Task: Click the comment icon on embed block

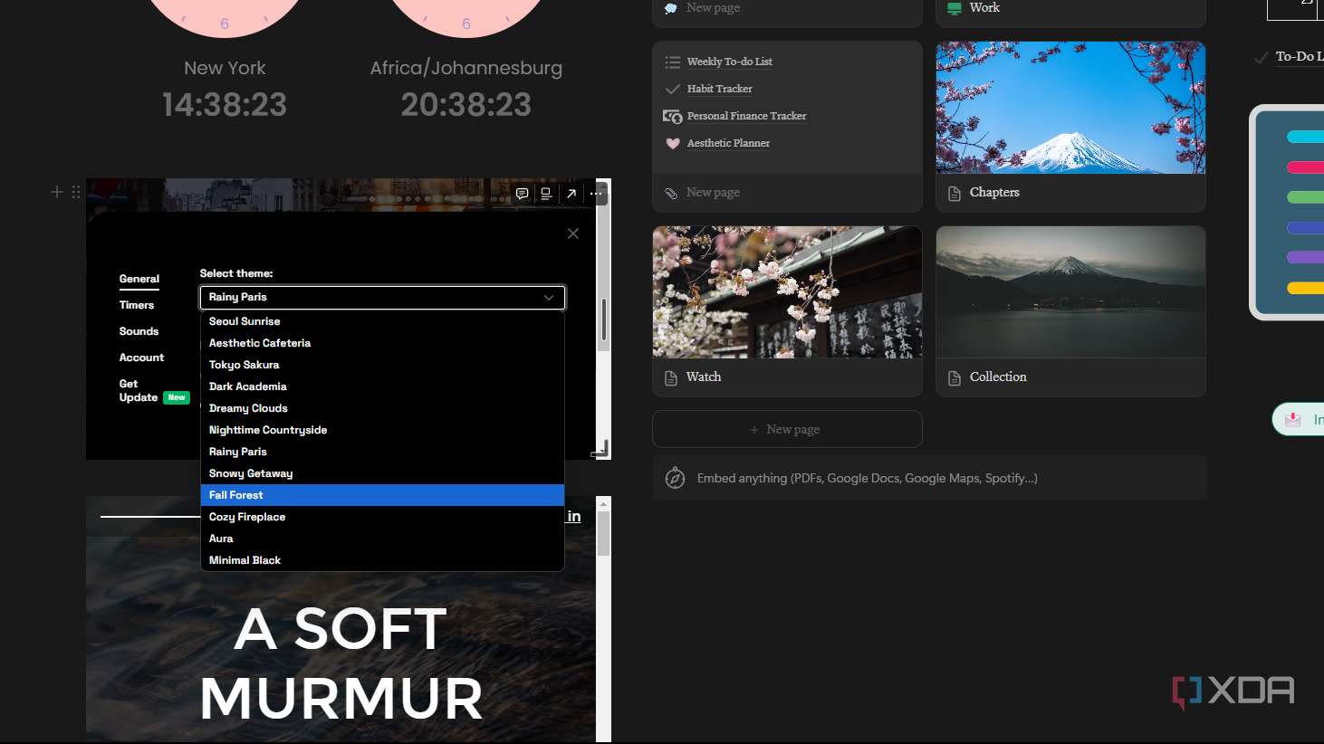Action: (522, 194)
